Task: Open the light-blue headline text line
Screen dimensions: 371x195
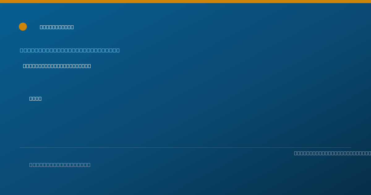Action: click(x=70, y=50)
